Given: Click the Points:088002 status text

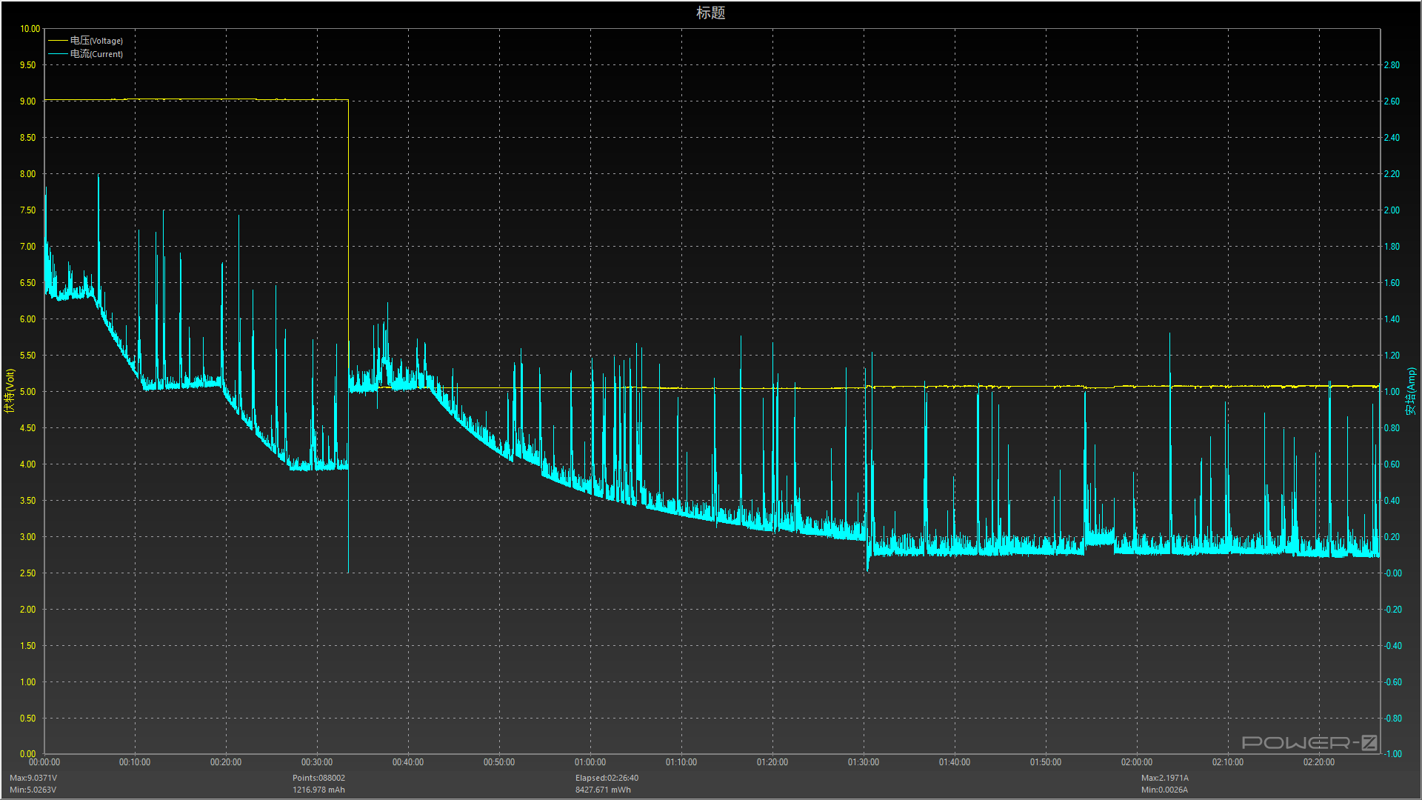Looking at the screenshot, I should [x=318, y=778].
